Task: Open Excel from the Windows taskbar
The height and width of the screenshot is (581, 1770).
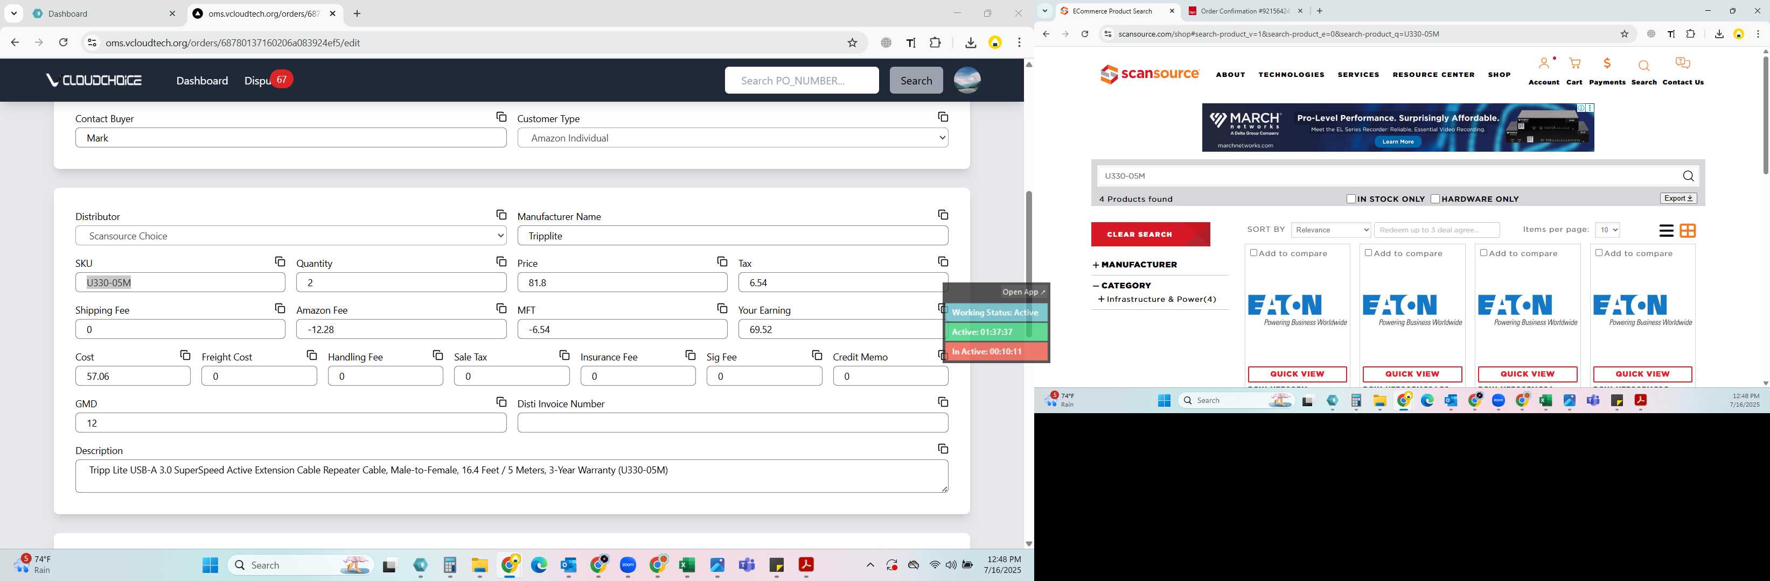Action: 686,565
